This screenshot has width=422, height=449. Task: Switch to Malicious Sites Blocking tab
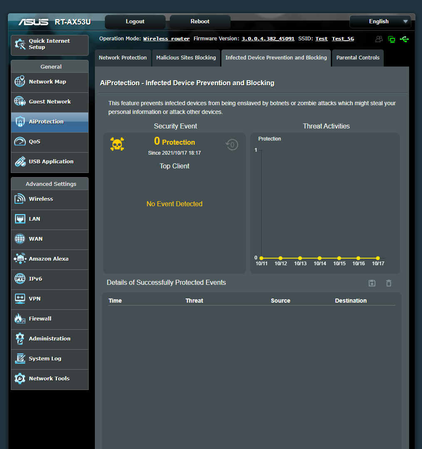186,58
